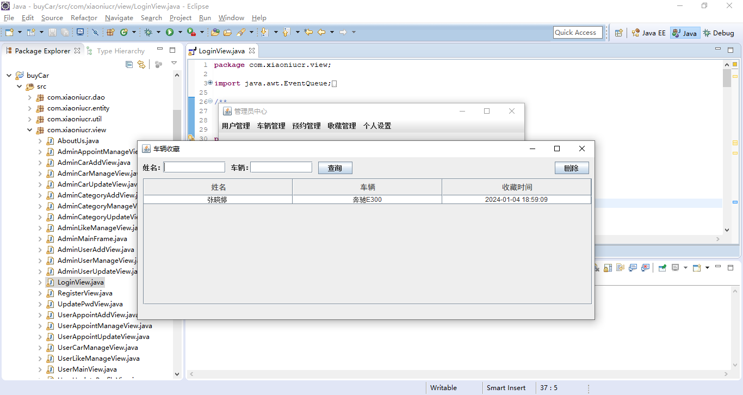Click the 车辆 search input field
This screenshot has height=395, width=743.
tap(281, 167)
